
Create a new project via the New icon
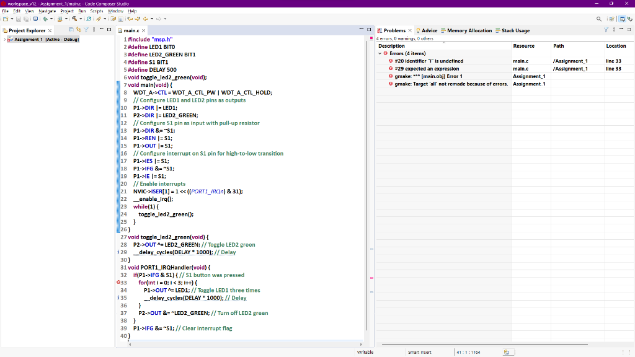6,19
